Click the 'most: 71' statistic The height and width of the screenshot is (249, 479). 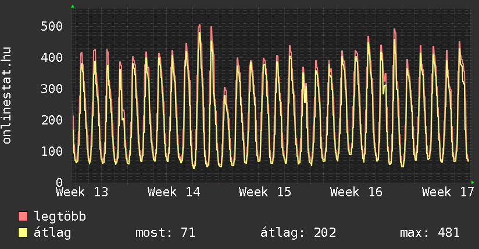coord(165,233)
